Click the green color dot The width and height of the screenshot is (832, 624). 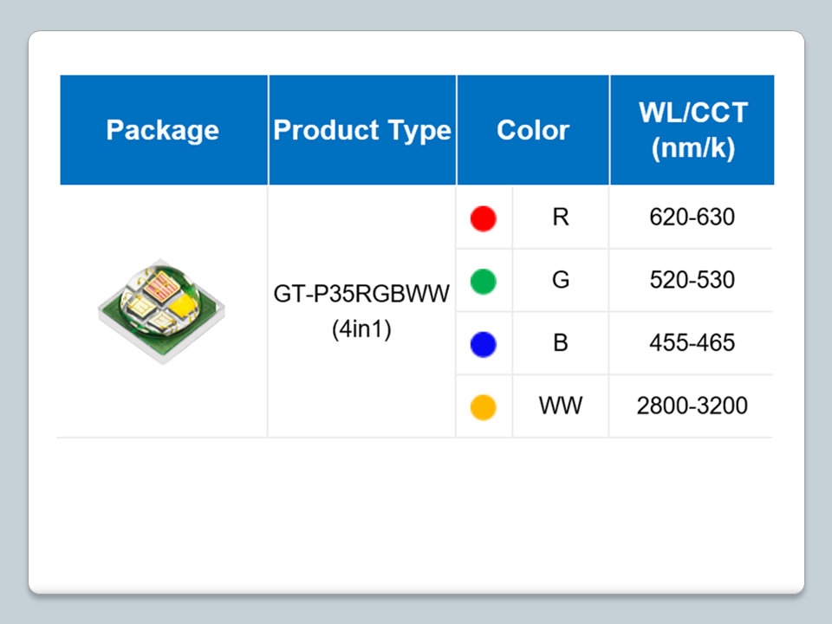click(483, 281)
